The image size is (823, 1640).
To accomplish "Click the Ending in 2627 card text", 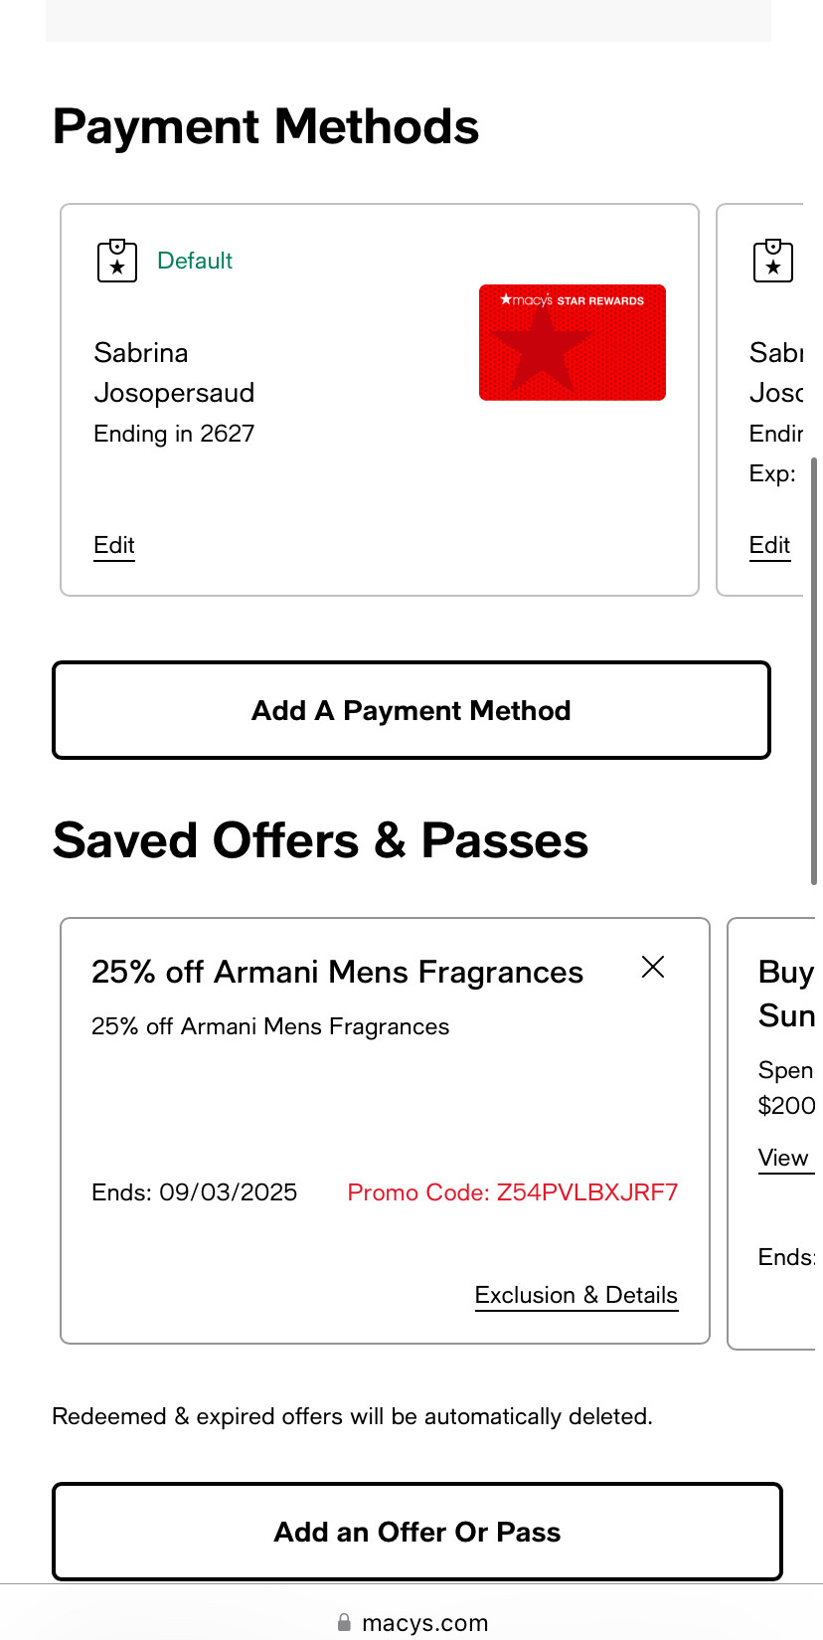I will click(x=174, y=434).
